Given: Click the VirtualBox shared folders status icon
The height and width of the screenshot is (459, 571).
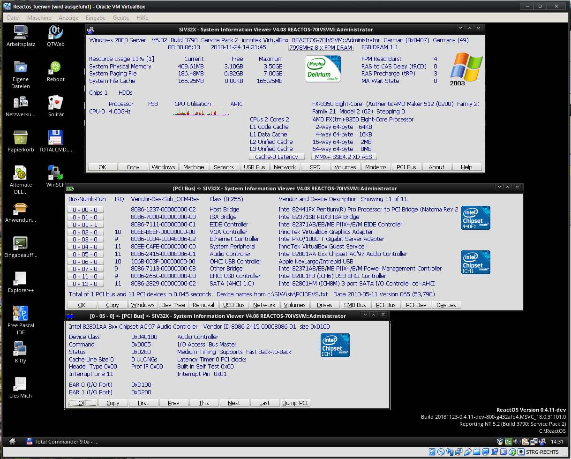Looking at the screenshot, I should click(x=477, y=452).
